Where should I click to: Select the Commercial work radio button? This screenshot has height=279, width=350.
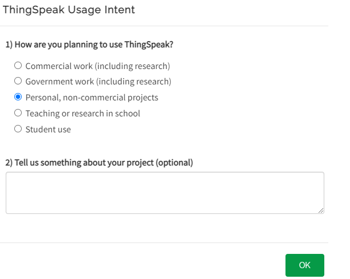[18, 66]
